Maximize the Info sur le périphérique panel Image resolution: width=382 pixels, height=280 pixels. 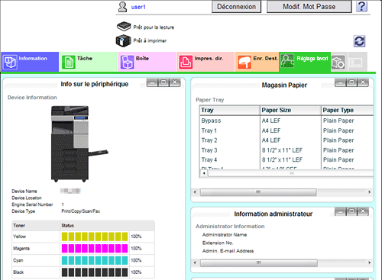pos(163,82)
